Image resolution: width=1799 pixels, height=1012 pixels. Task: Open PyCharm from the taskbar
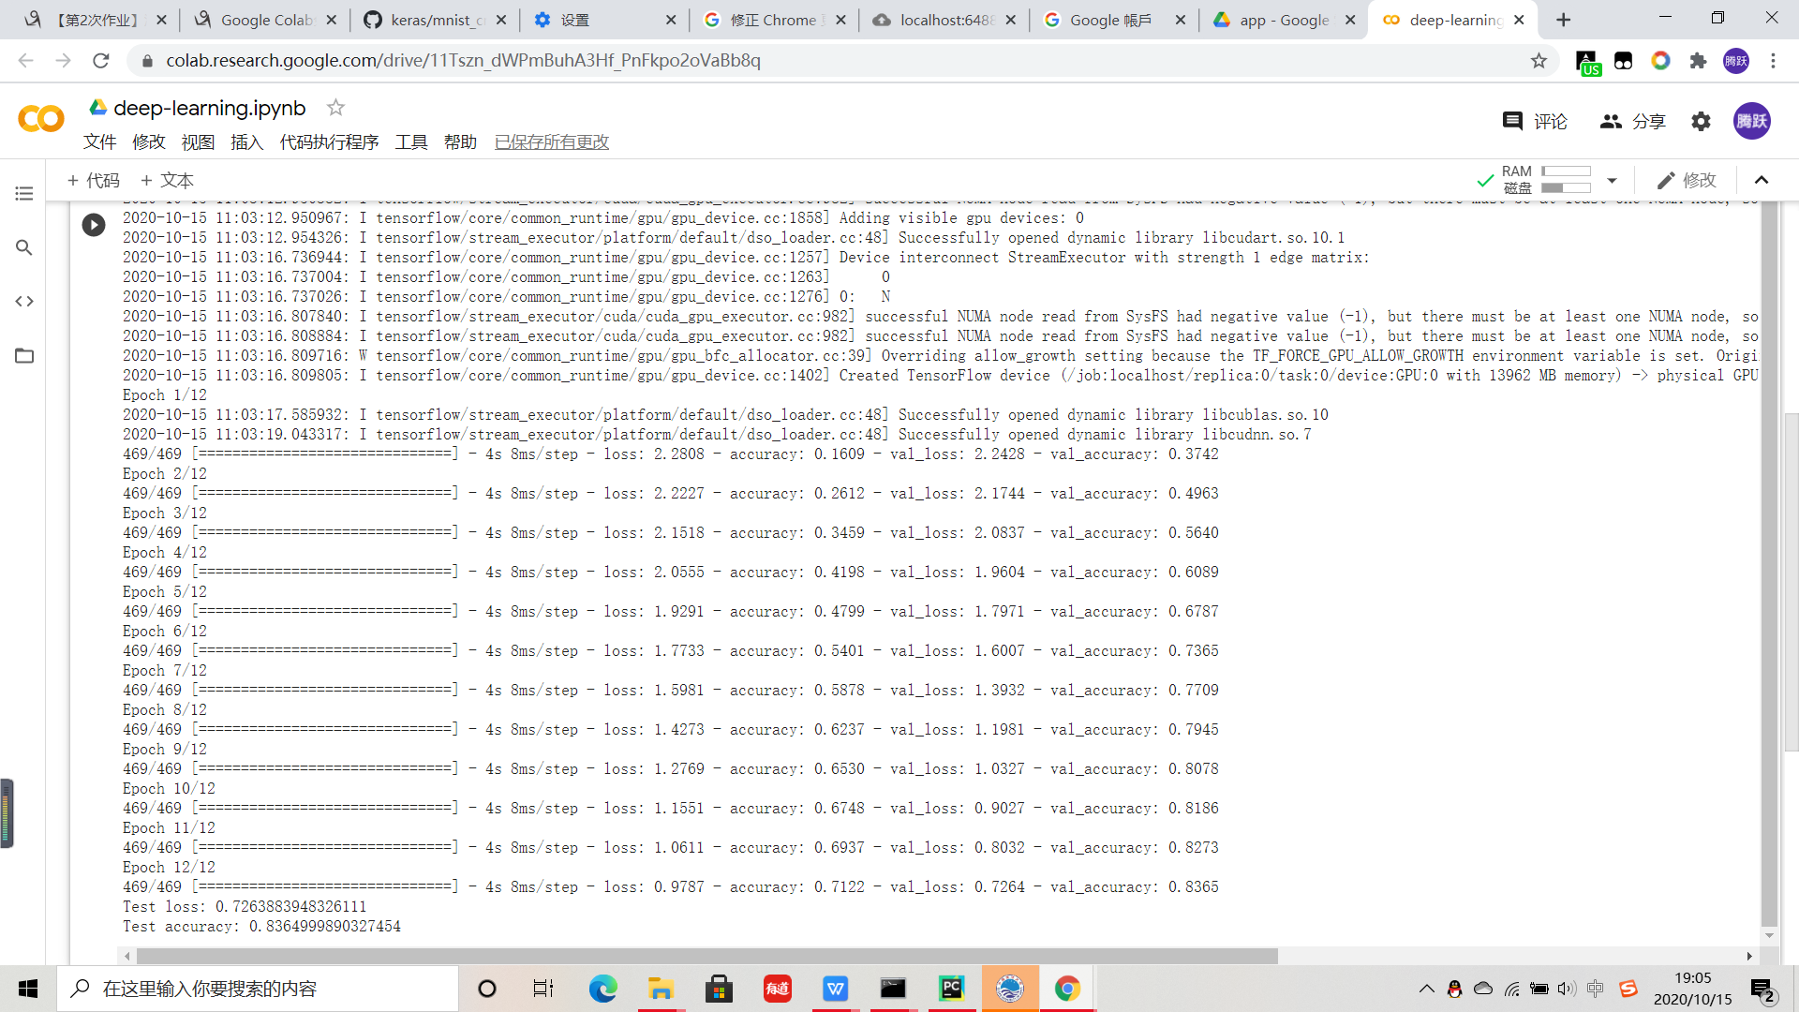(x=951, y=989)
